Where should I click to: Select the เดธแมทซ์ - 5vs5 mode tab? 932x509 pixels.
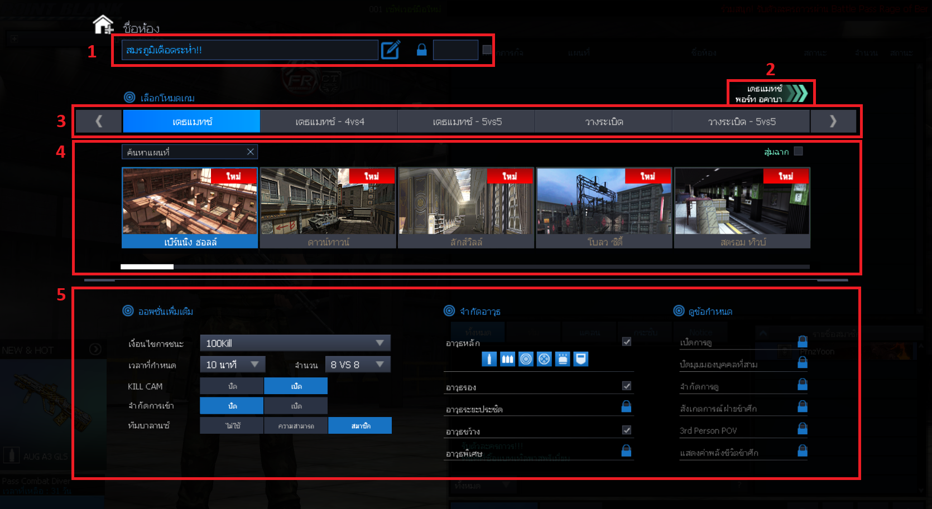coord(467,121)
